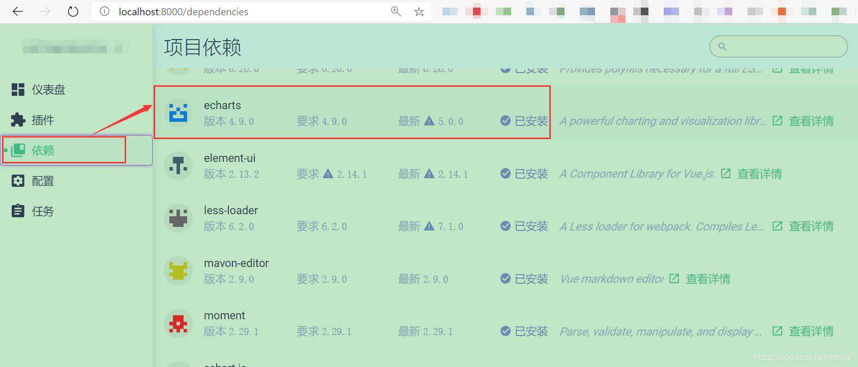This screenshot has height=367, width=858.
Task: Select the mavon-editor package name
Action: [236, 263]
